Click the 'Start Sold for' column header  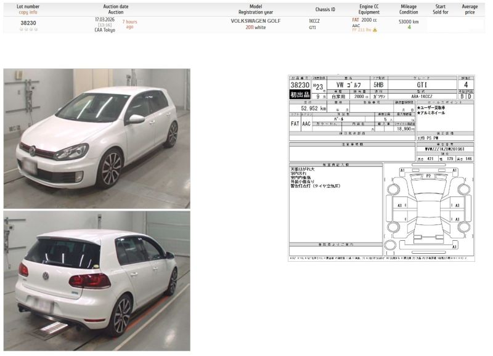point(440,9)
